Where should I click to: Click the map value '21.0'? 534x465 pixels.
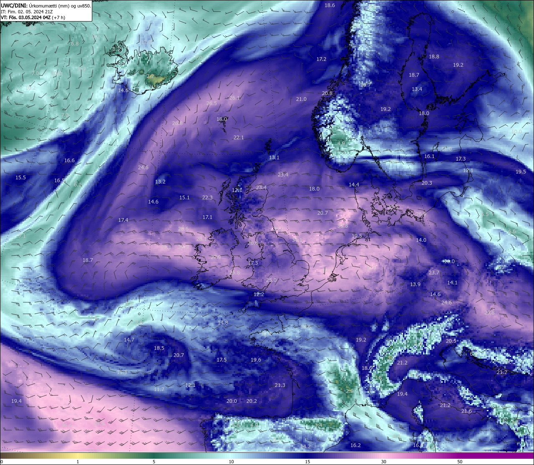301,99
